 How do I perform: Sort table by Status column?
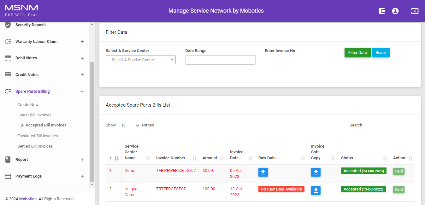[x=363, y=158]
